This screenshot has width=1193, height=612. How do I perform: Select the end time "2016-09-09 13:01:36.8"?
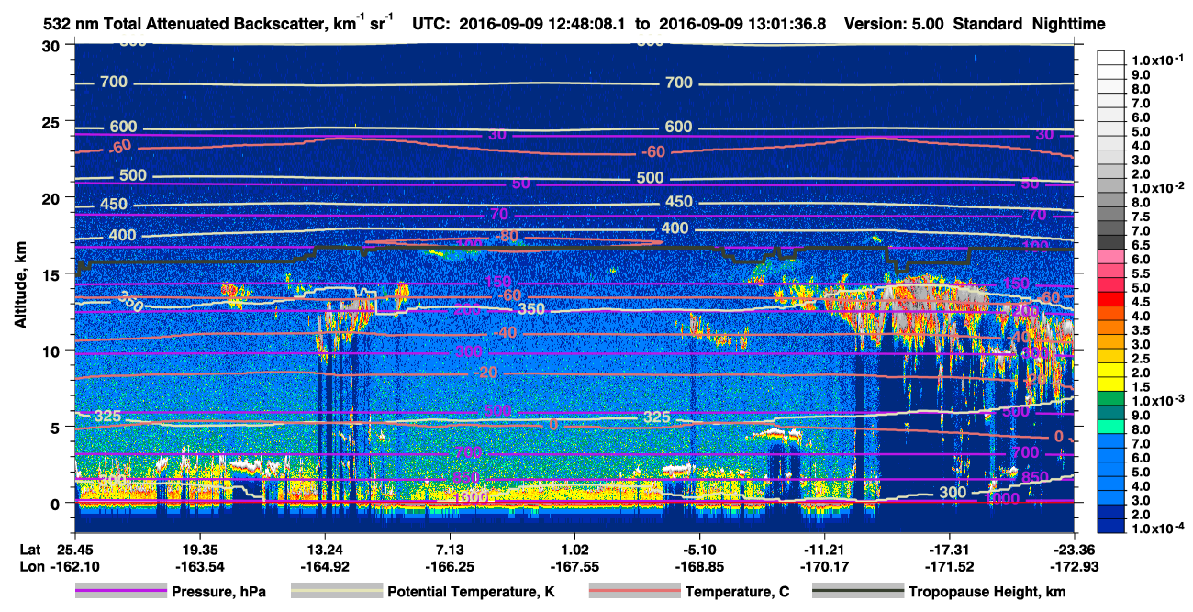744,24
